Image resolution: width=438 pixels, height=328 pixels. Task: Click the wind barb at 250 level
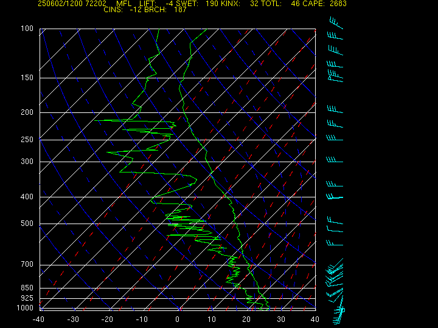pyautogui.click(x=335, y=137)
